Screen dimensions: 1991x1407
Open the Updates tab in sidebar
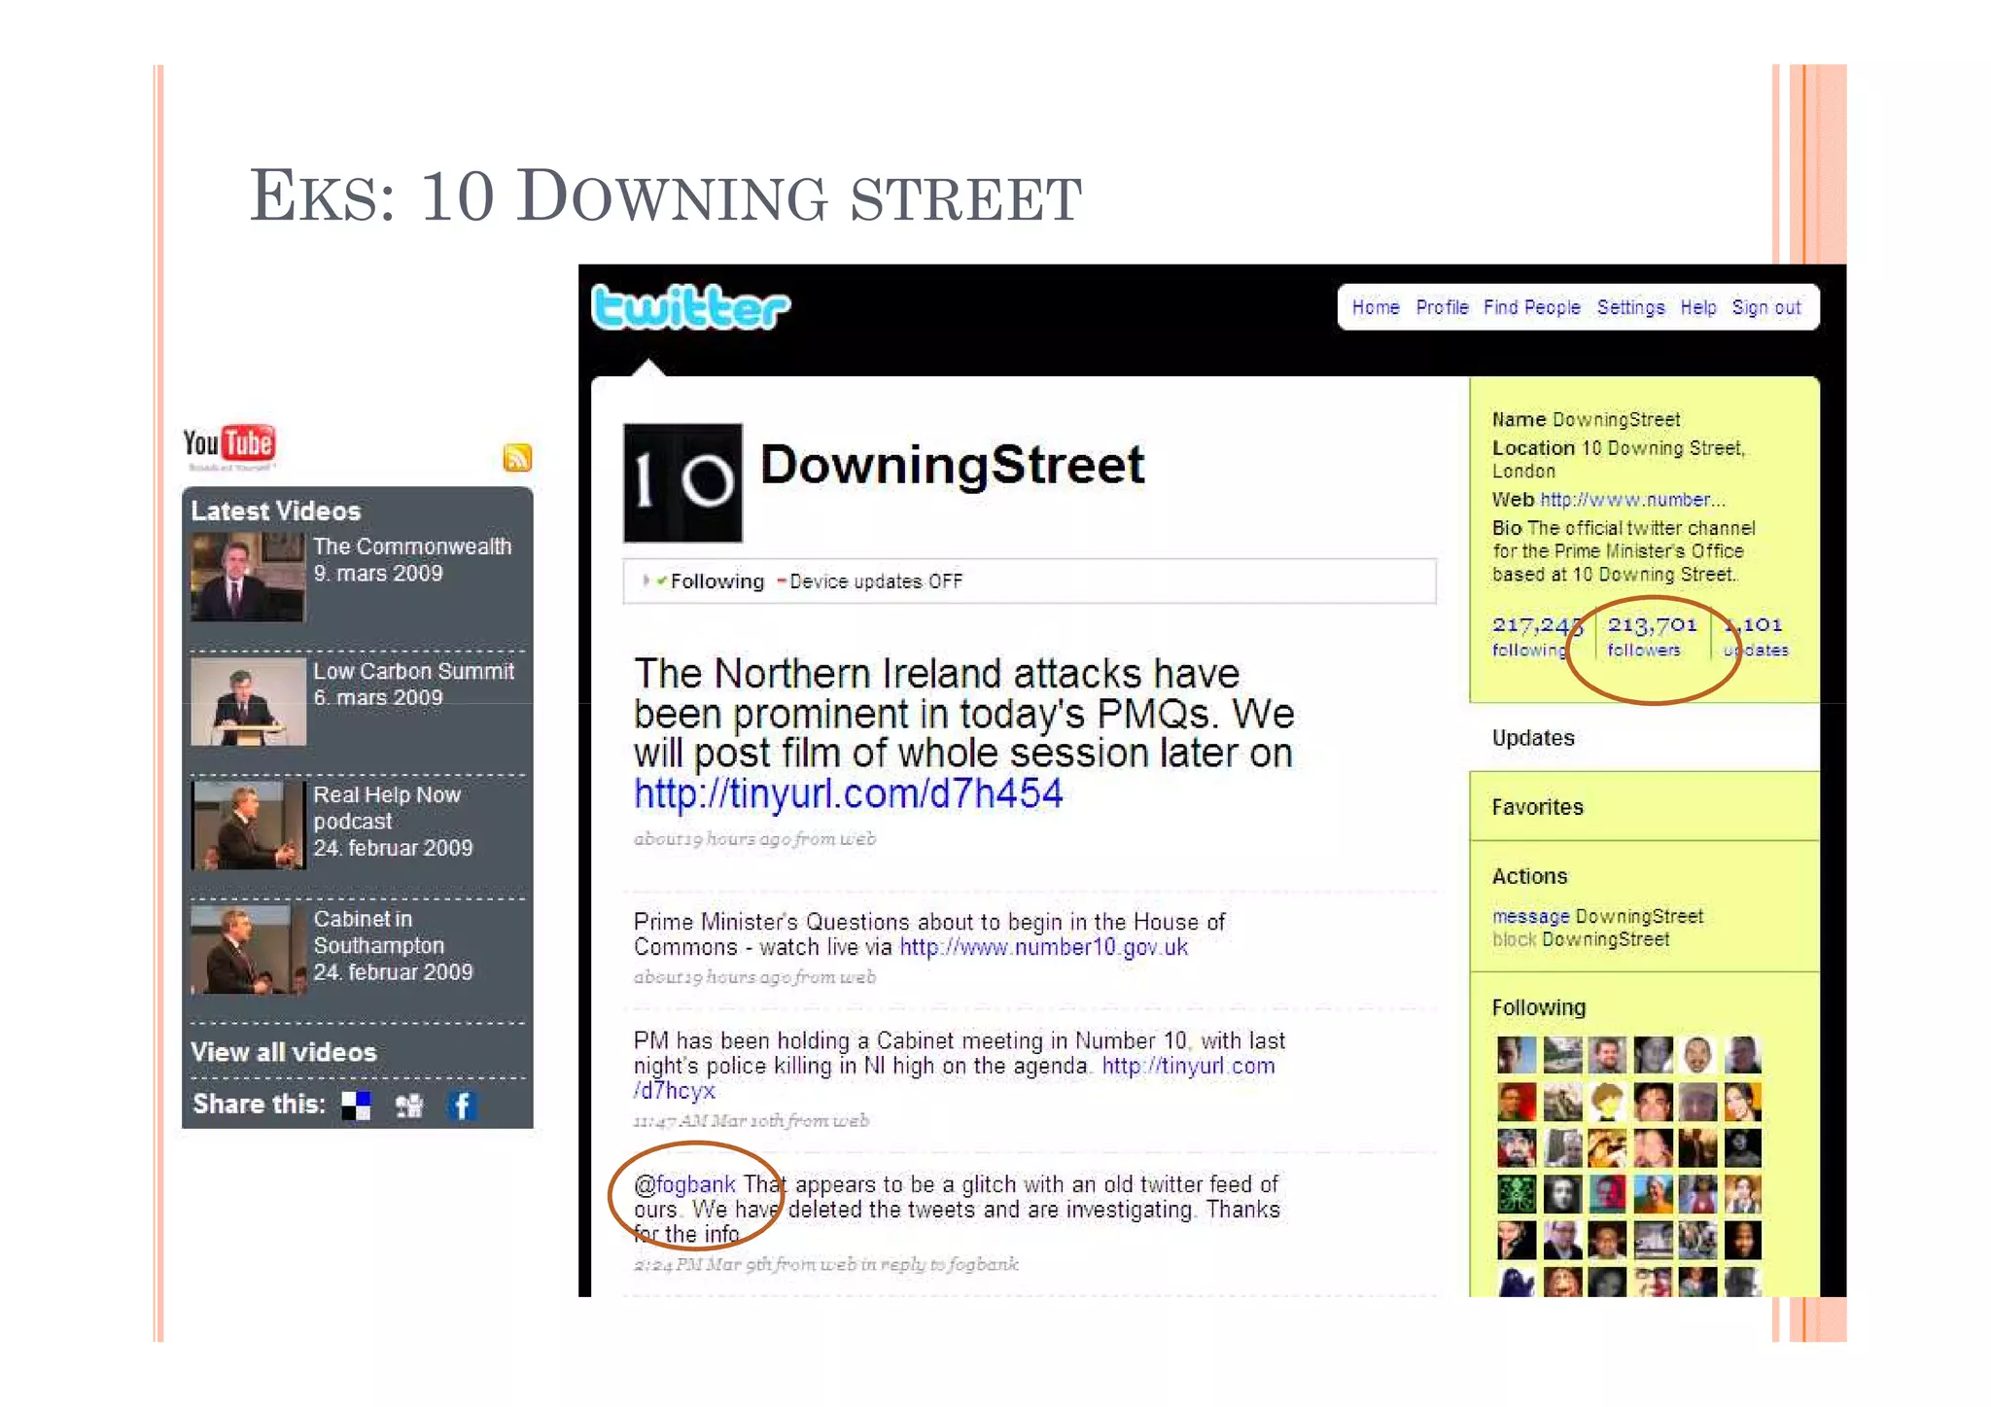coord(1533,738)
